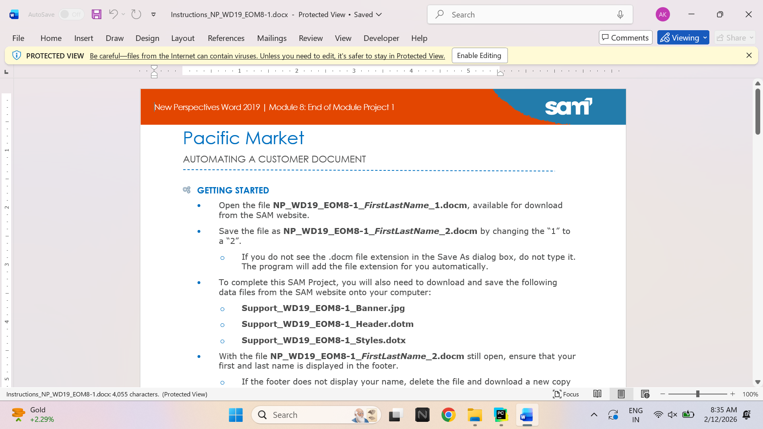The width and height of the screenshot is (763, 429).
Task: Switch to Read Mode view icon
Action: 597,394
